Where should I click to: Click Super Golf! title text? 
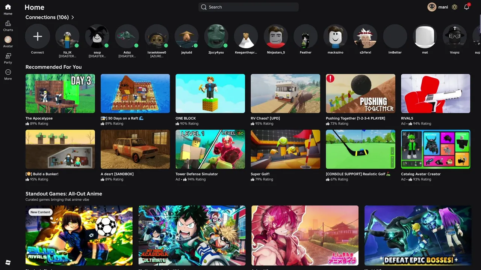(x=260, y=174)
